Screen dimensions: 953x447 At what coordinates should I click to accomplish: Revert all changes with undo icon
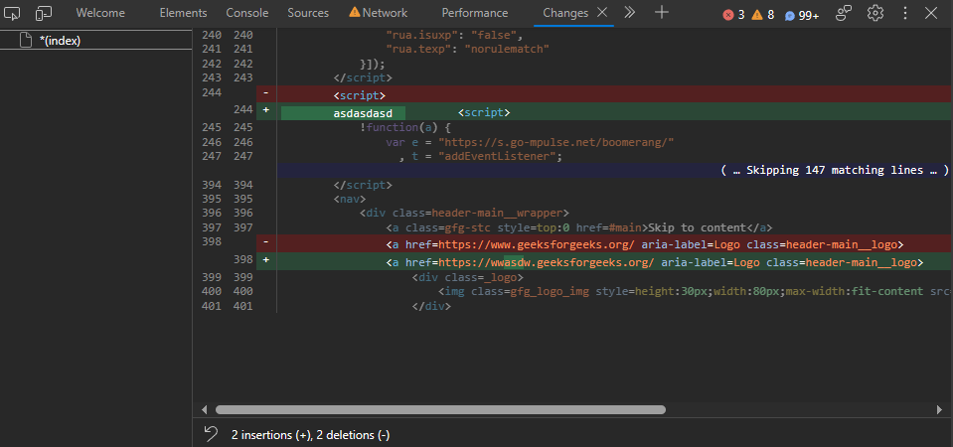(211, 434)
